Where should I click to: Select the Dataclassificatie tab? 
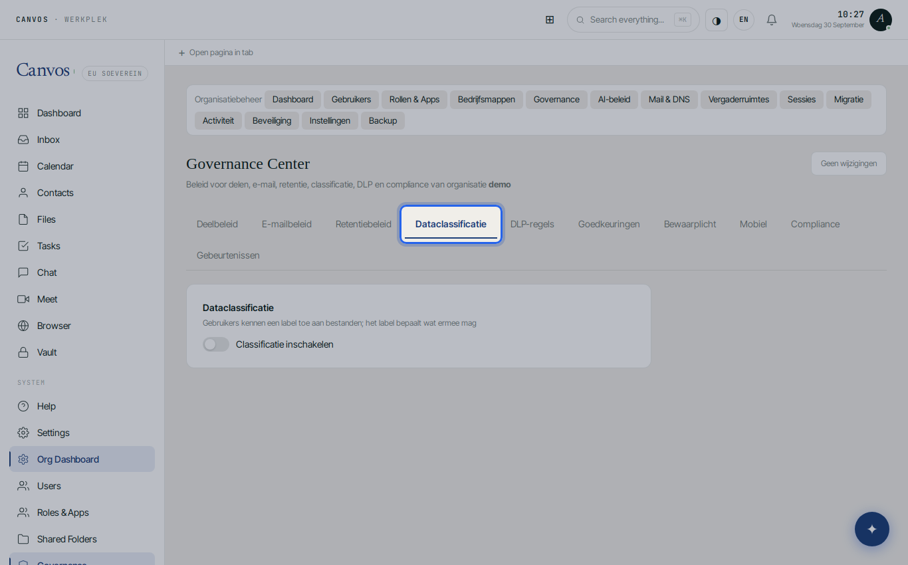click(x=451, y=225)
